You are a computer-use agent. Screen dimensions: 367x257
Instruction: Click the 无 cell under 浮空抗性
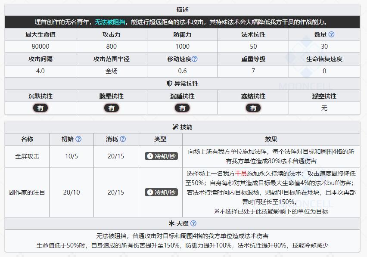point(325,108)
